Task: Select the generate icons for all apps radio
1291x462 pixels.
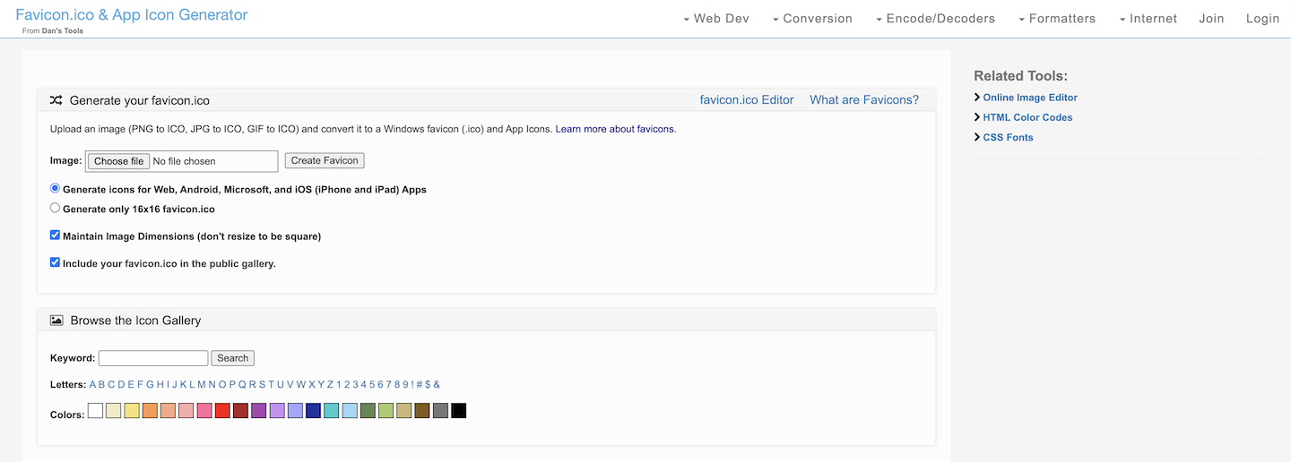Action: 56,189
